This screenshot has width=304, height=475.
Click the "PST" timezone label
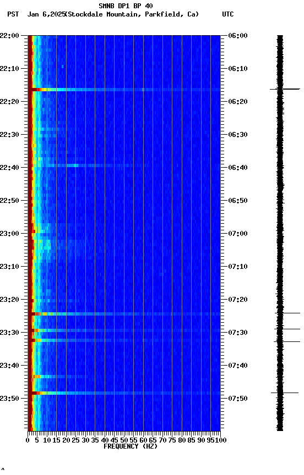13,14
